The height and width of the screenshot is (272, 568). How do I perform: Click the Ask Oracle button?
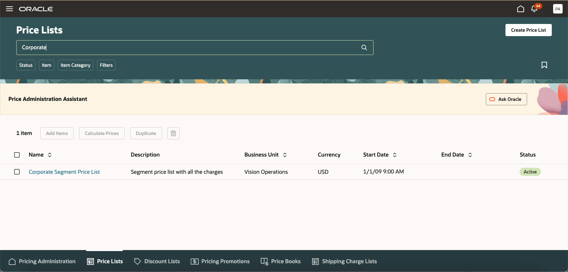[506, 99]
